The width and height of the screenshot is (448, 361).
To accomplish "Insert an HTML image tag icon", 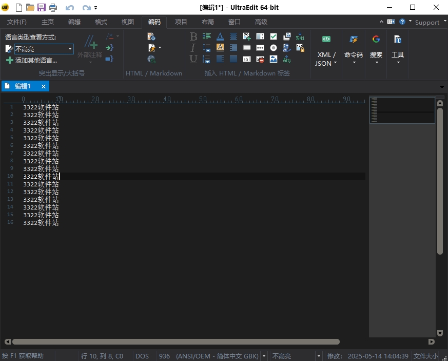I will coord(274,60).
